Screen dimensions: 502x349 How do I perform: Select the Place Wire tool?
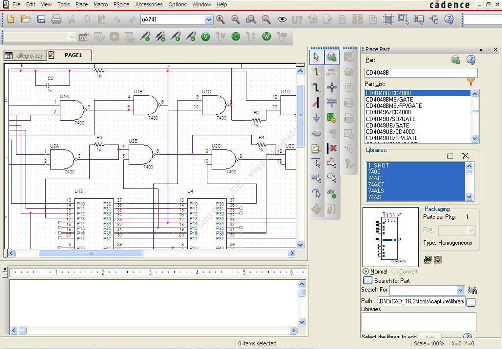pos(316,72)
